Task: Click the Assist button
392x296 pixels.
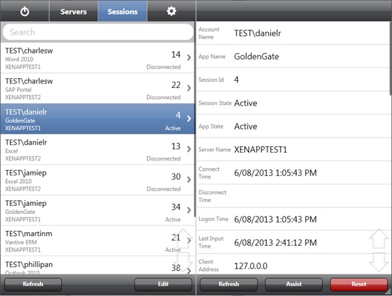Action: click(x=294, y=284)
